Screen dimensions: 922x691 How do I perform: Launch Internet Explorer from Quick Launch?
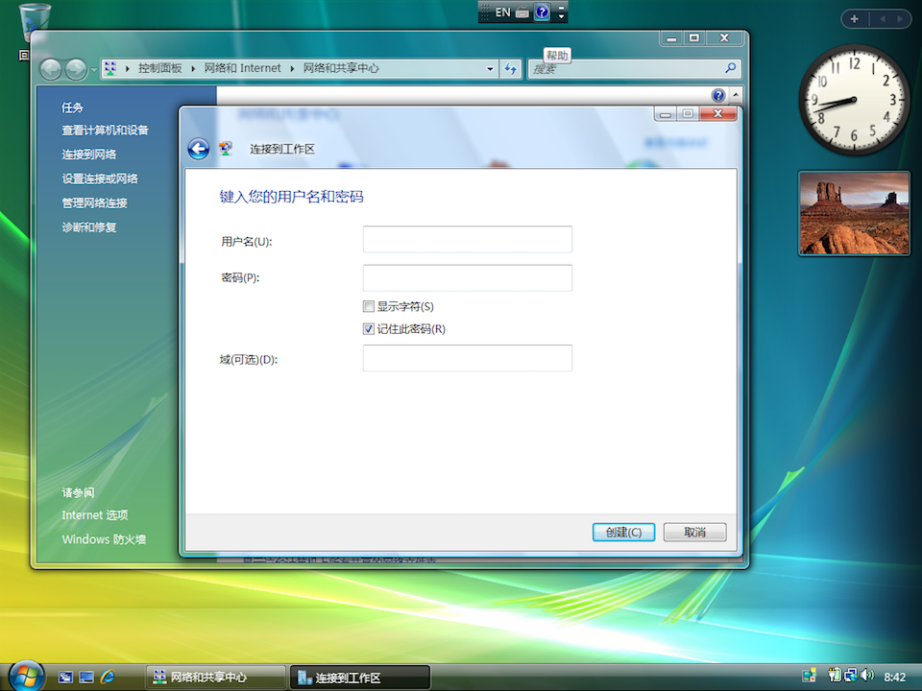(x=108, y=678)
